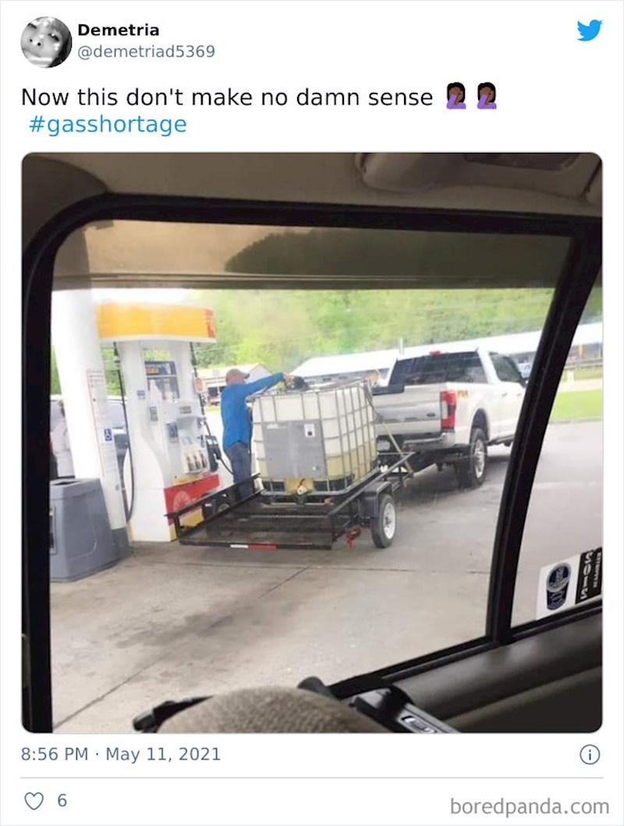Viewport: 624px width, 826px height.
Task: Open the @demetriad5369 handle
Action: pos(147,51)
